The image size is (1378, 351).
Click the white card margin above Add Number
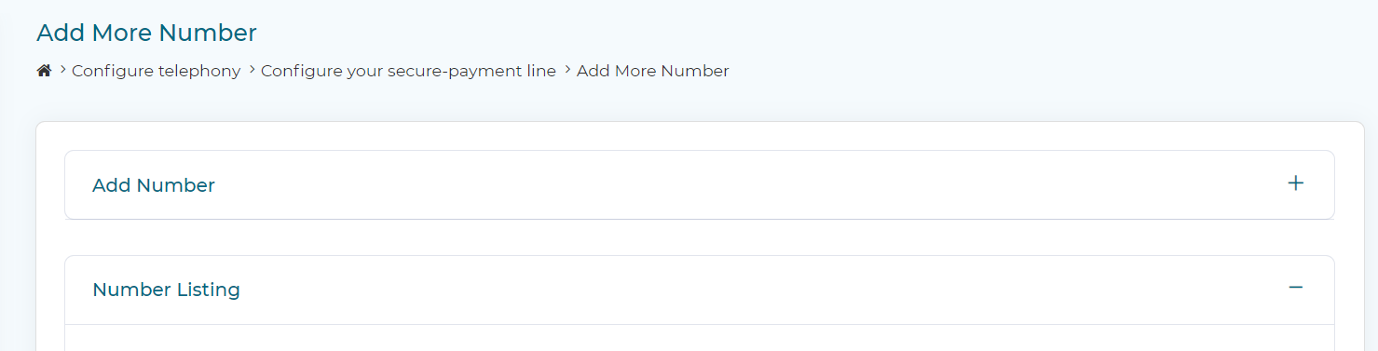pos(699,136)
